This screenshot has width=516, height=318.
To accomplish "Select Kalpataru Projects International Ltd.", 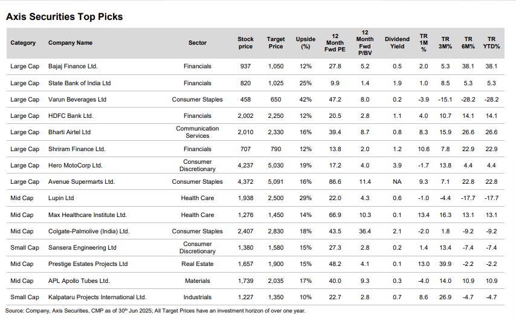I will [97, 297].
